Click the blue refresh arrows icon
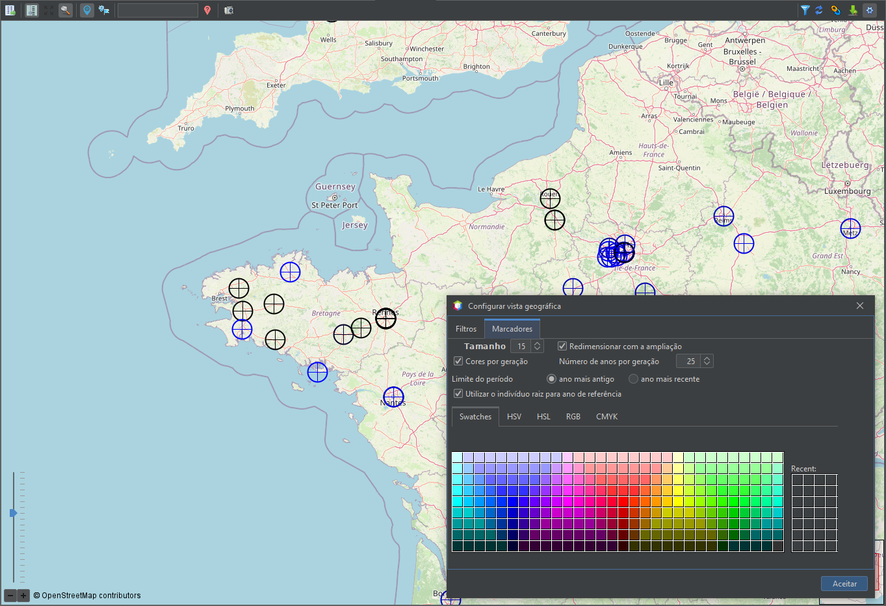Image resolution: width=886 pixels, height=606 pixels. coord(819,10)
